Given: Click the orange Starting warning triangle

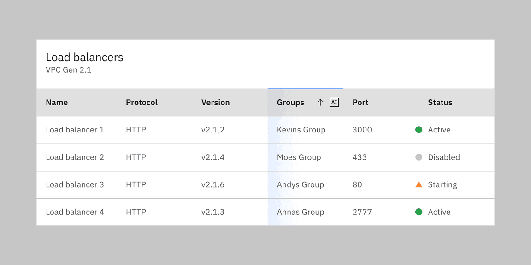Looking at the screenshot, I should [x=419, y=184].
